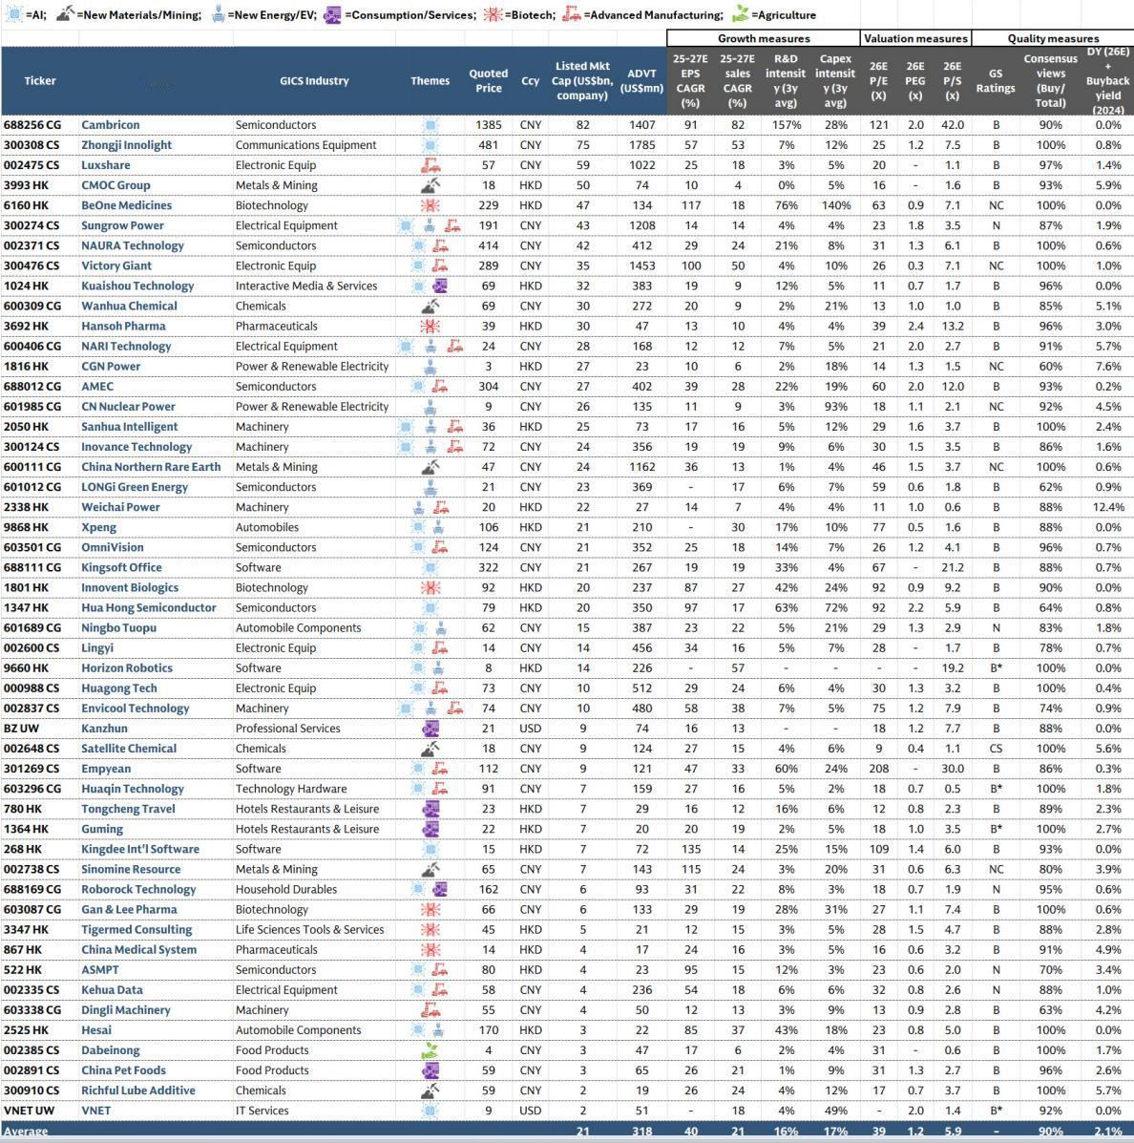Open the NAURA Technology company name

coord(133,245)
